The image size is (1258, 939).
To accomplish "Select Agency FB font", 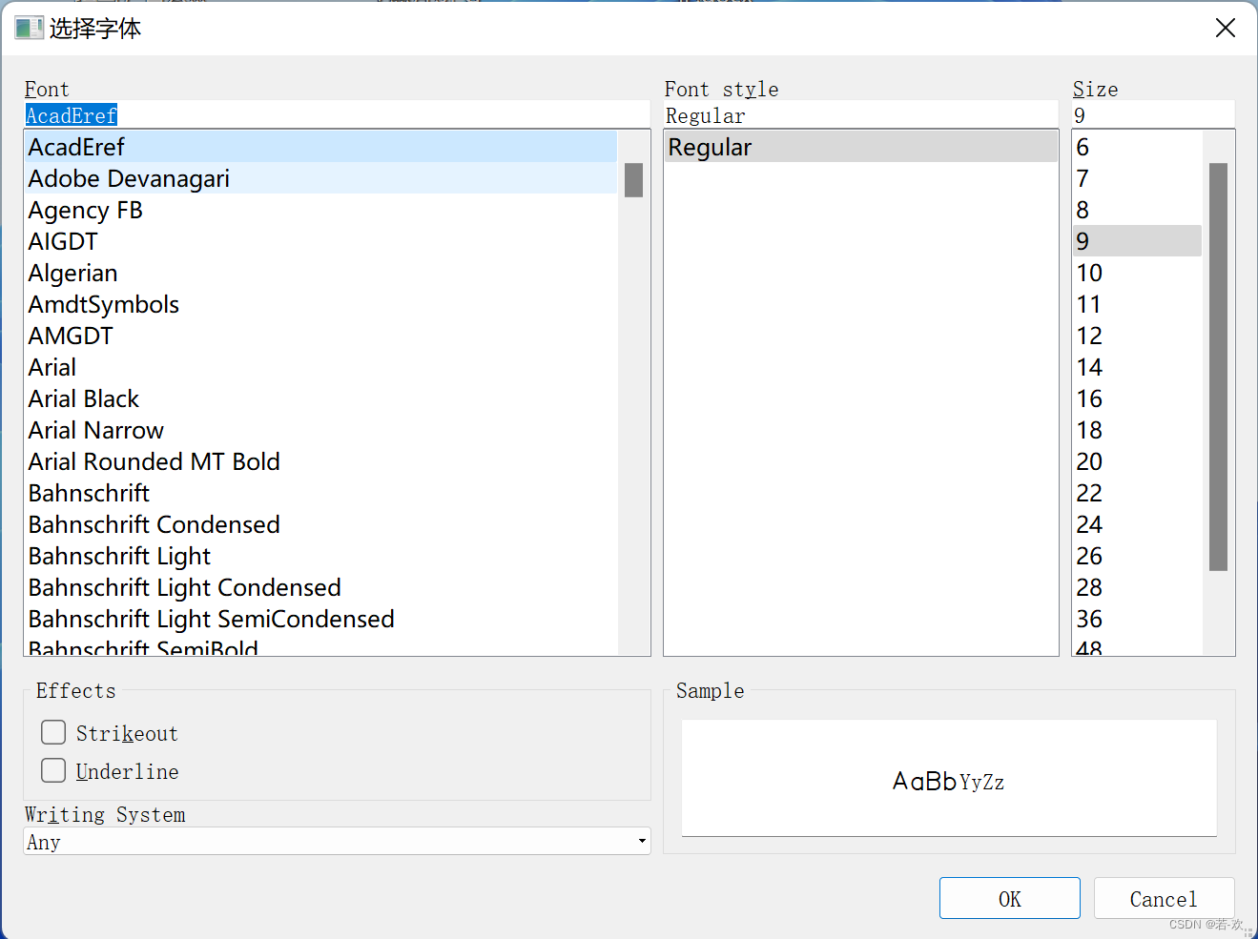I will tap(320, 210).
